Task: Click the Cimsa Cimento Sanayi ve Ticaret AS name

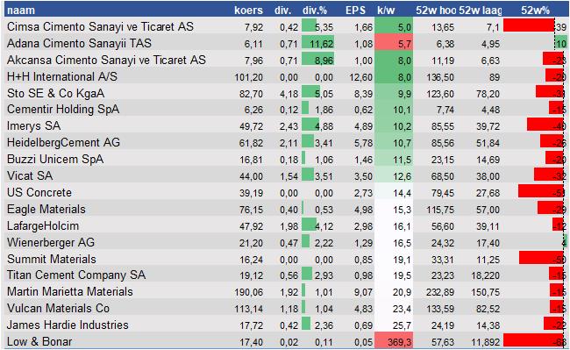Action: pos(100,26)
